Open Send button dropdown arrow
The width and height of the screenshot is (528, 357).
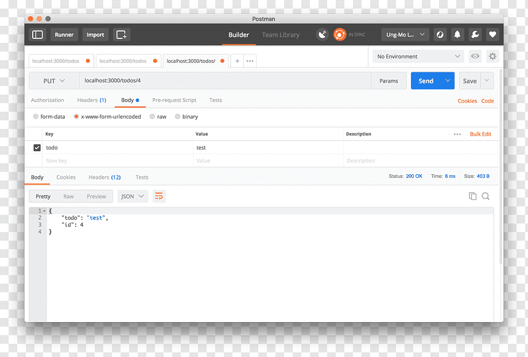448,81
